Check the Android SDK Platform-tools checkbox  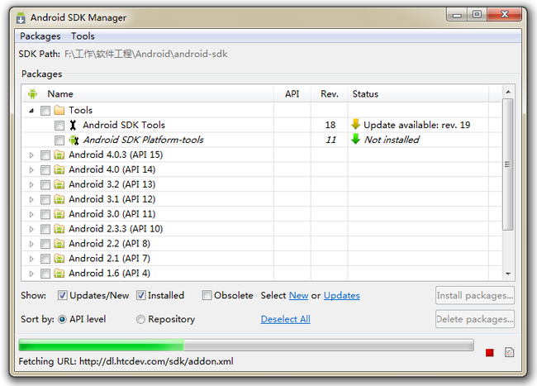click(59, 140)
